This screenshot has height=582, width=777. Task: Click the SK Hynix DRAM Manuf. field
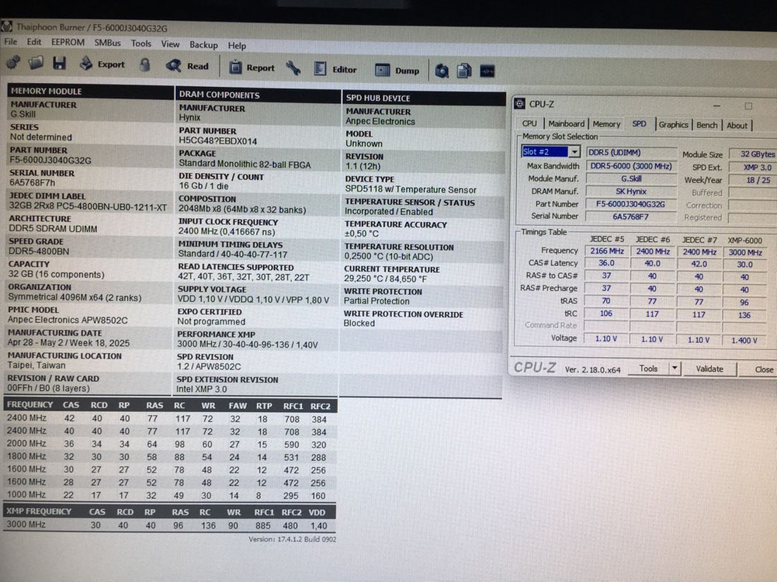point(631,191)
